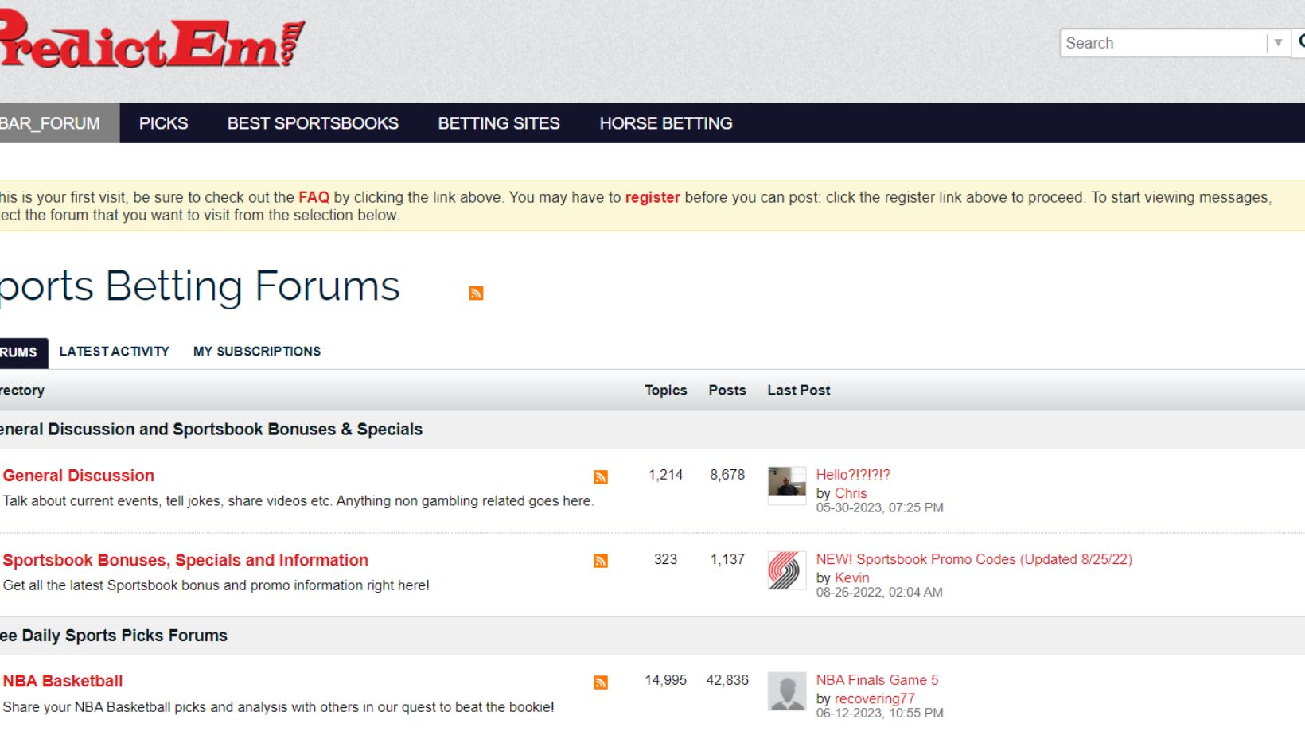Go to BETTING SITES nav item
1305x735 pixels.
(499, 123)
